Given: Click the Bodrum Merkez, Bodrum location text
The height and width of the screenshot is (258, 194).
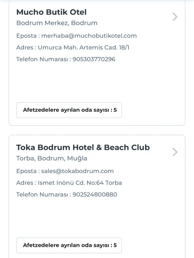Looking at the screenshot, I should point(57,23).
